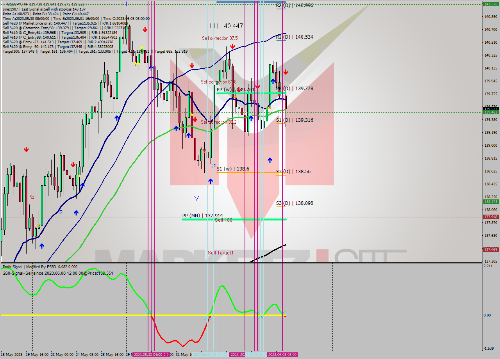Click the R2 (D) | 140.996 pivot label
Screen dimensions: 500x359
[x=295, y=5]
